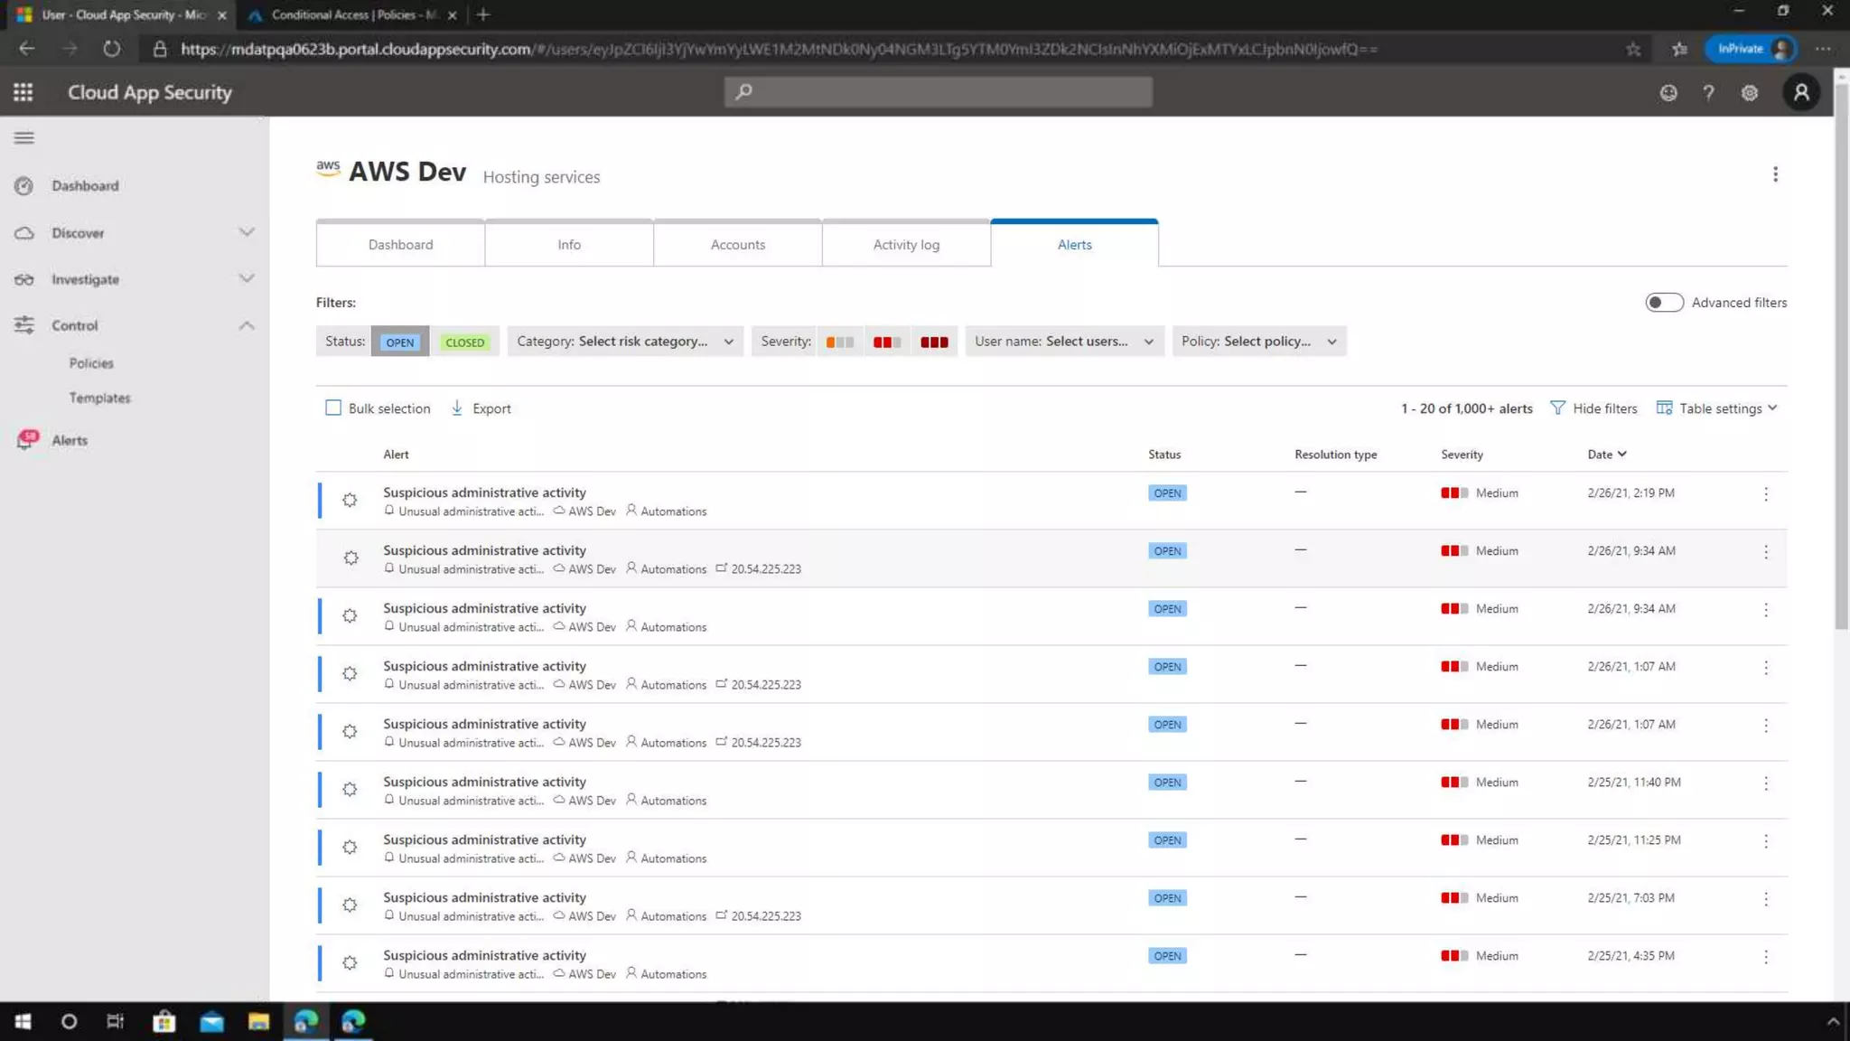The height and width of the screenshot is (1041, 1850).
Task: Select the Alerts tab
Action: tap(1074, 244)
